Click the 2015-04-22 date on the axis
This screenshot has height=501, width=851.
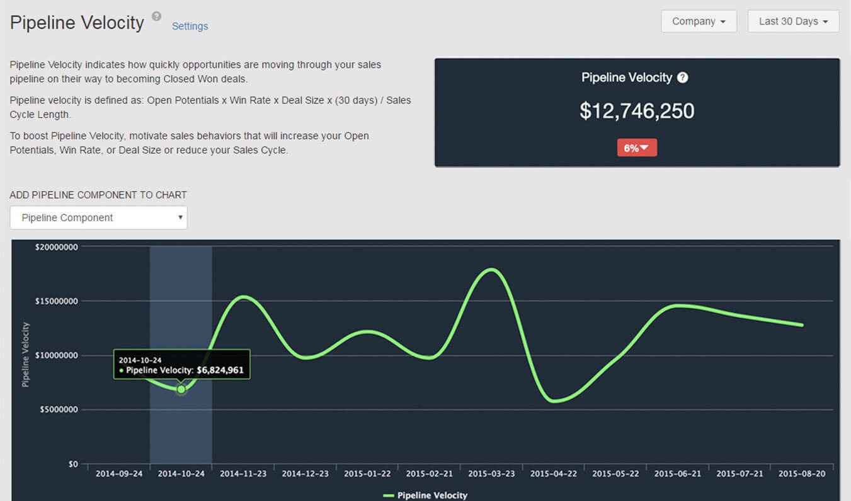tap(553, 474)
